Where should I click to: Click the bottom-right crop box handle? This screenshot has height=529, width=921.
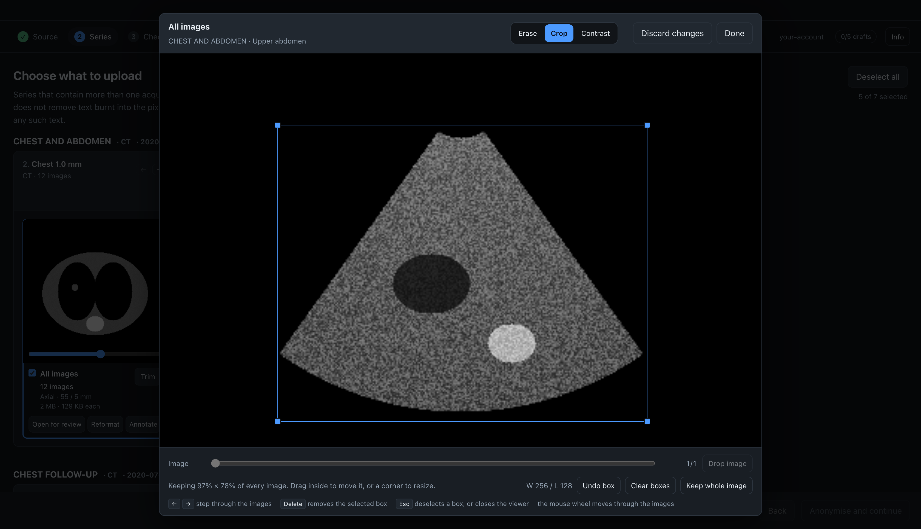(x=647, y=421)
